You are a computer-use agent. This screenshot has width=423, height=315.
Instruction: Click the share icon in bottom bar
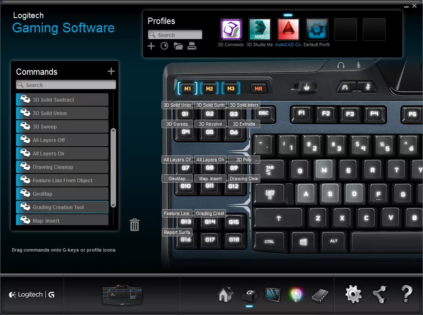[379, 294]
